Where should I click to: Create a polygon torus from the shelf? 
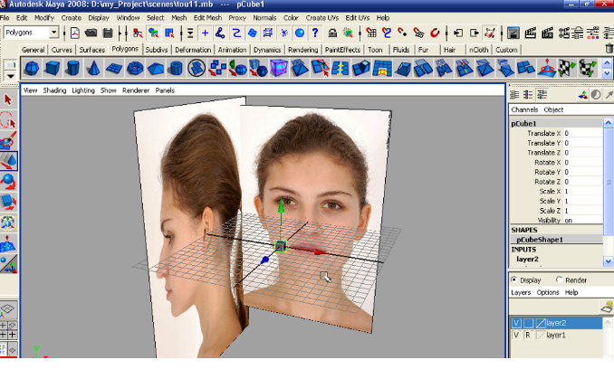[135, 68]
